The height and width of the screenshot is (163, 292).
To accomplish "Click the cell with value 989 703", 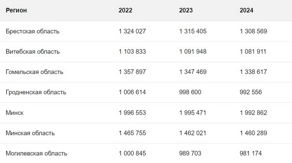I will click(190, 154).
